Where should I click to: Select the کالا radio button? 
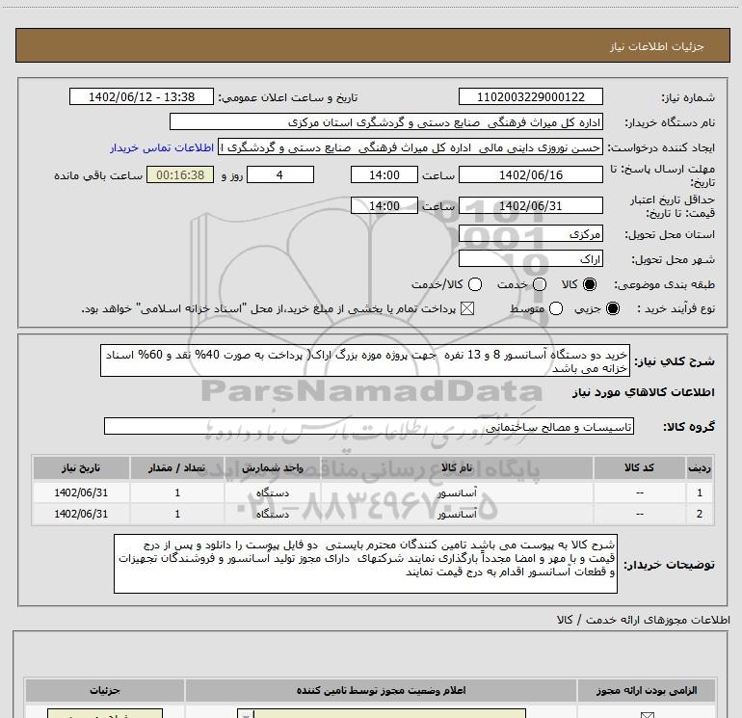pos(590,284)
